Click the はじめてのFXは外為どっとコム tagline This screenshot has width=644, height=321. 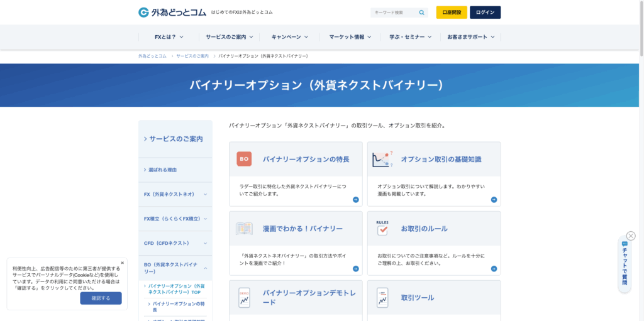click(241, 13)
